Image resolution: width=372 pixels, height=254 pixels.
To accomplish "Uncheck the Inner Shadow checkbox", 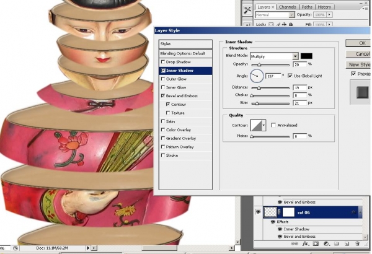I will [x=163, y=71].
